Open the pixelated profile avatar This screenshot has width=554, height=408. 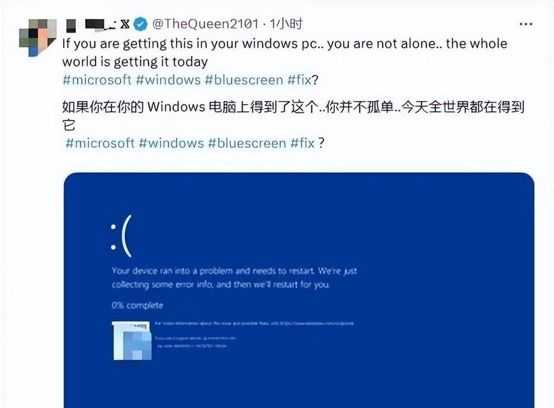tap(38, 38)
